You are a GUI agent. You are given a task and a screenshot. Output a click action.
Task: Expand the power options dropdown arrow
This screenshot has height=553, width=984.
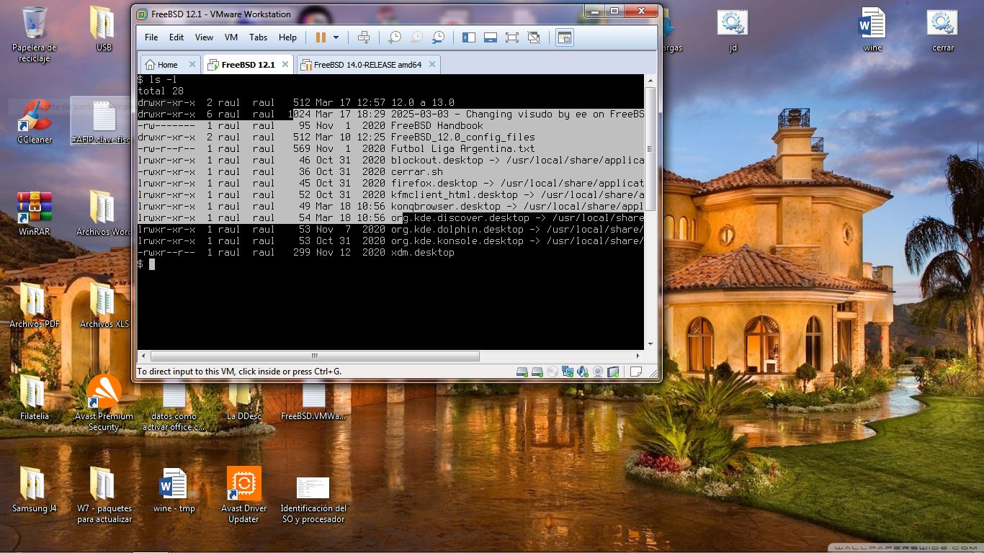pyautogui.click(x=336, y=37)
